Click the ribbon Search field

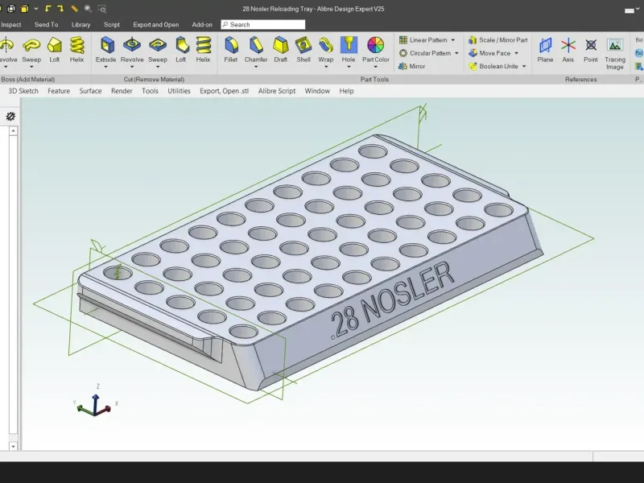(x=263, y=25)
